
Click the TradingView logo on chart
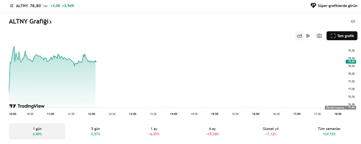click(27, 106)
